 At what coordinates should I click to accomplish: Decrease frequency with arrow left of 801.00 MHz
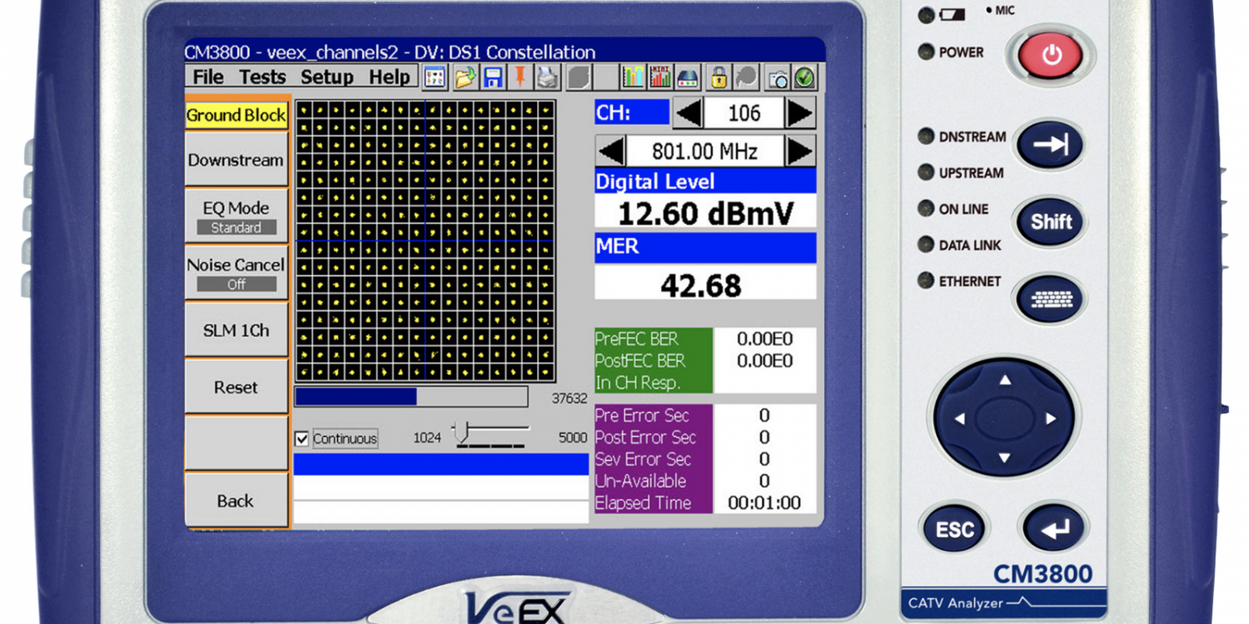pyautogui.click(x=610, y=151)
